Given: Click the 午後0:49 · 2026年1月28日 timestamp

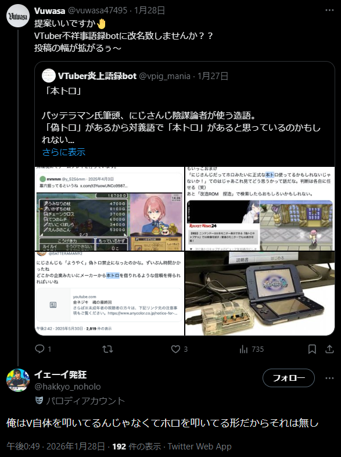Looking at the screenshot, I should pos(56,447).
